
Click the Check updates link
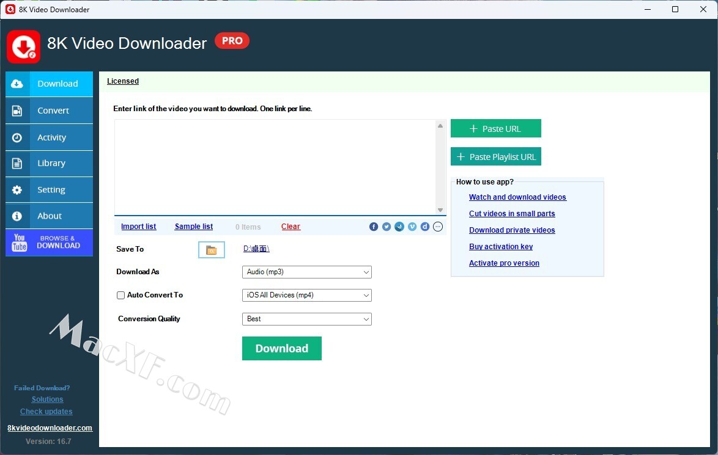point(46,412)
